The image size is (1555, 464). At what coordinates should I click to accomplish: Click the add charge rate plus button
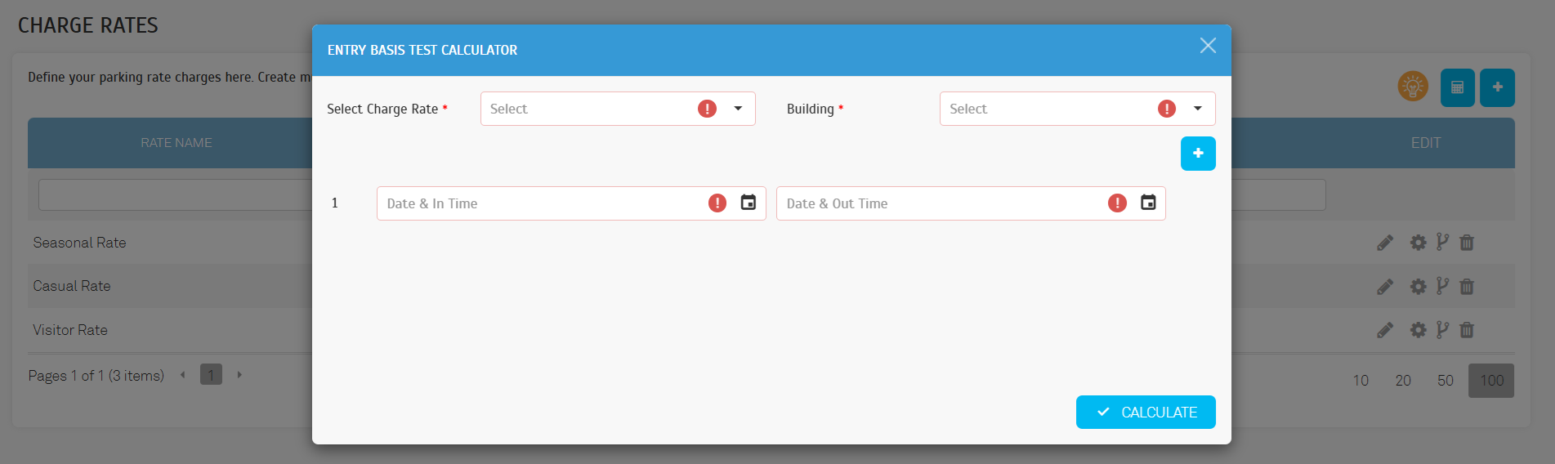1497,87
